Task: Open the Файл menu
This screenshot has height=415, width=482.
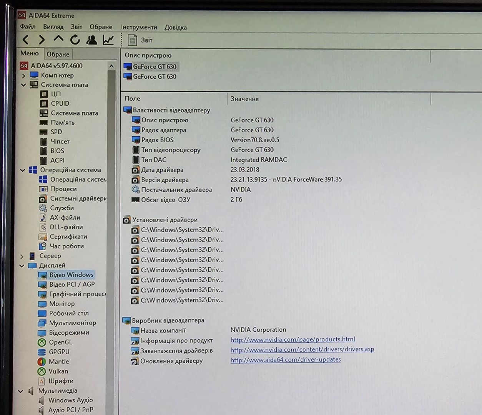Action: [28, 26]
